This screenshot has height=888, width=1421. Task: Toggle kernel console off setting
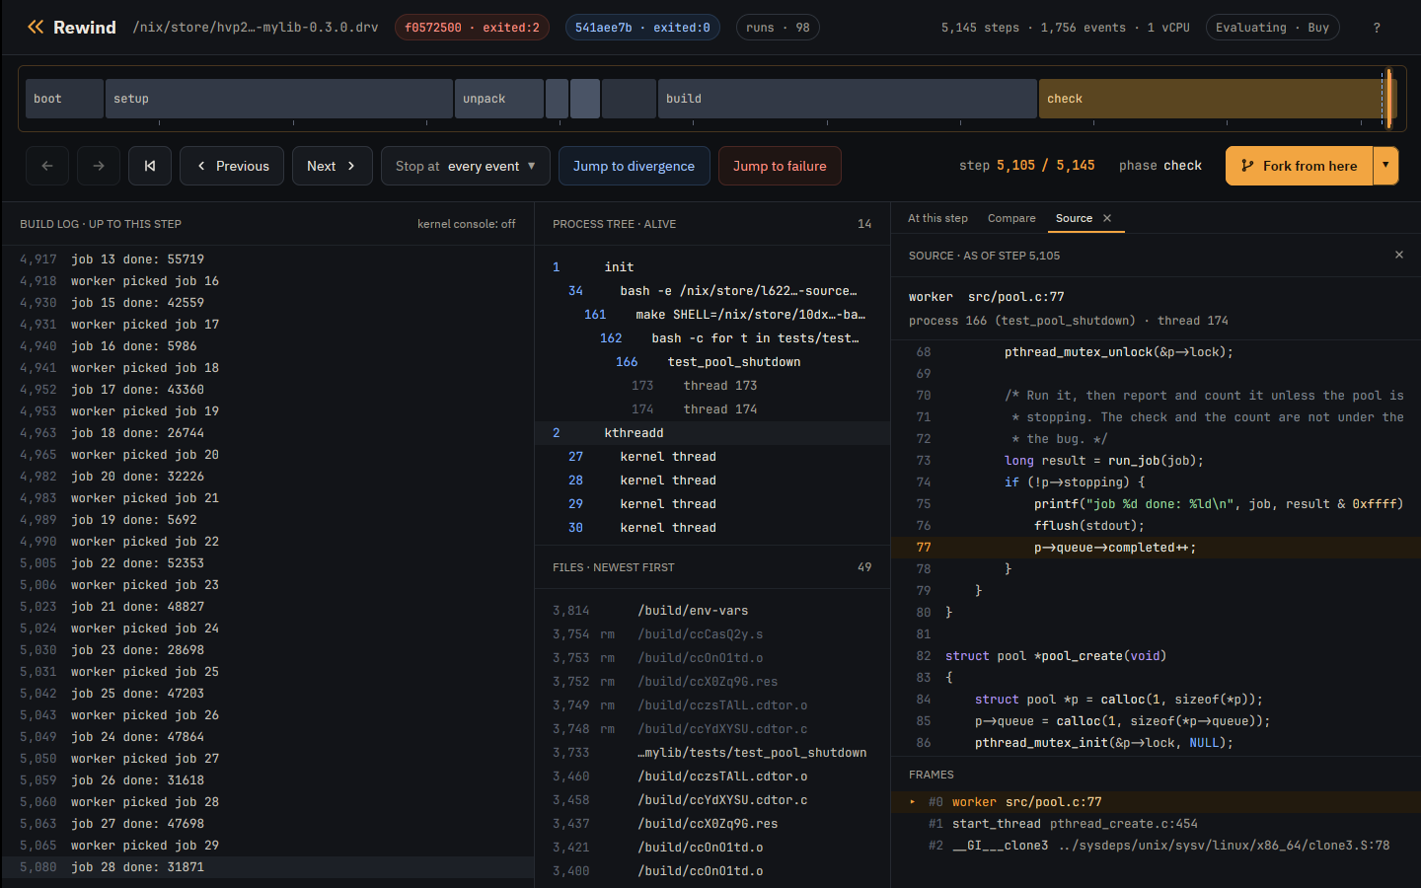coord(466,224)
